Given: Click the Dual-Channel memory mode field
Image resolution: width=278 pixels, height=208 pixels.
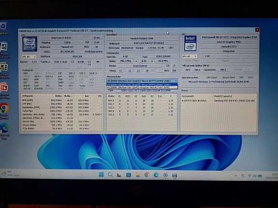Looking at the screenshot, I should click(x=140, y=66).
